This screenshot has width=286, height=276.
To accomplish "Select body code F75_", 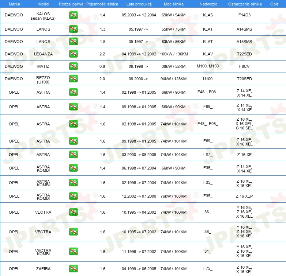I will click(208, 269).
